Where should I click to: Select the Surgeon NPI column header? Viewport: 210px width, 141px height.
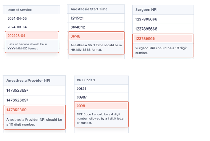tap(163, 10)
